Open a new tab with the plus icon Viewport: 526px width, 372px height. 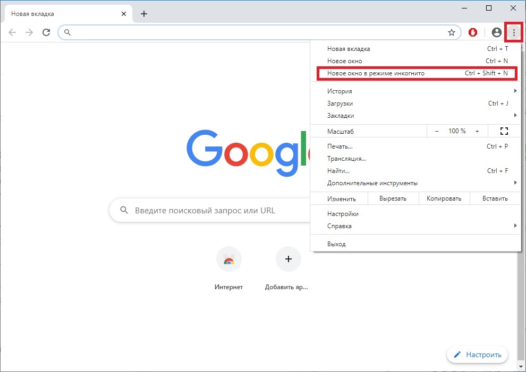tap(144, 14)
